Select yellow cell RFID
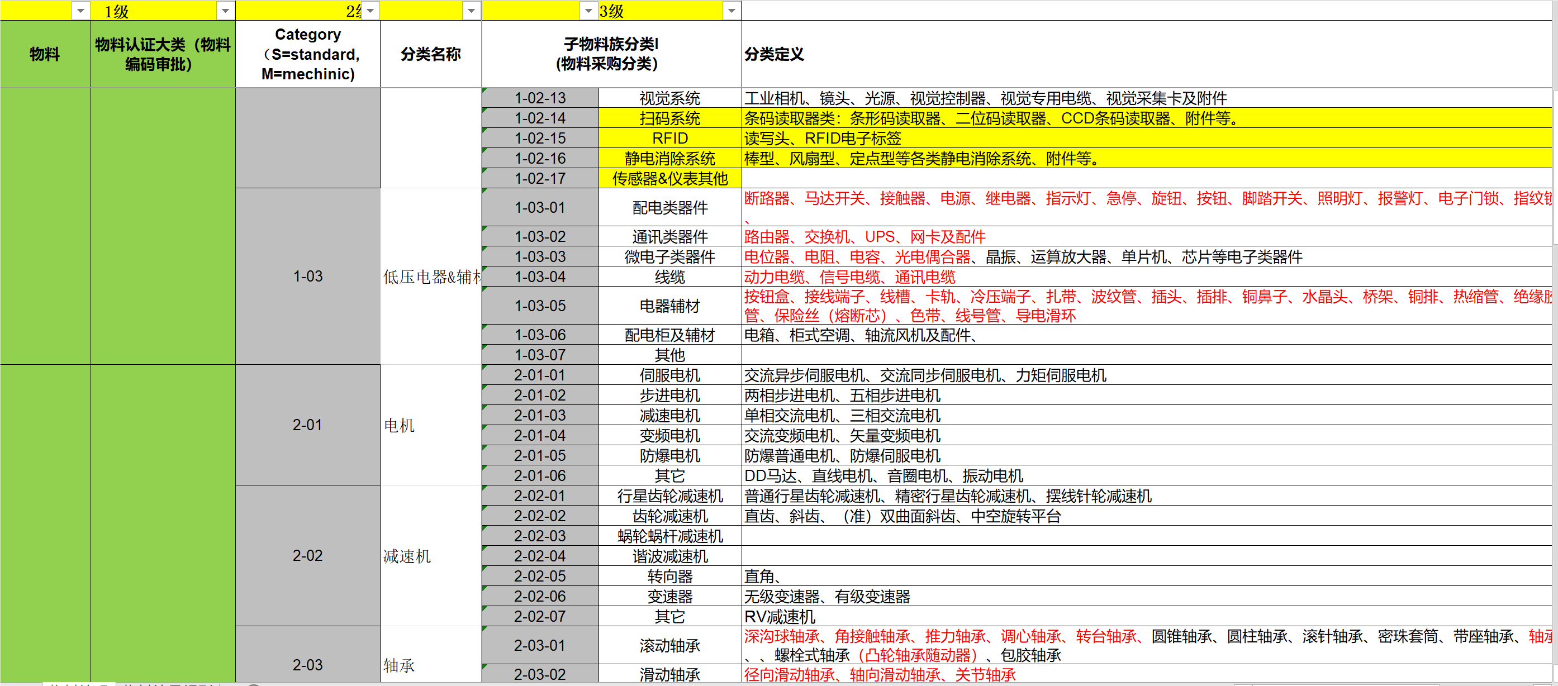 click(669, 139)
